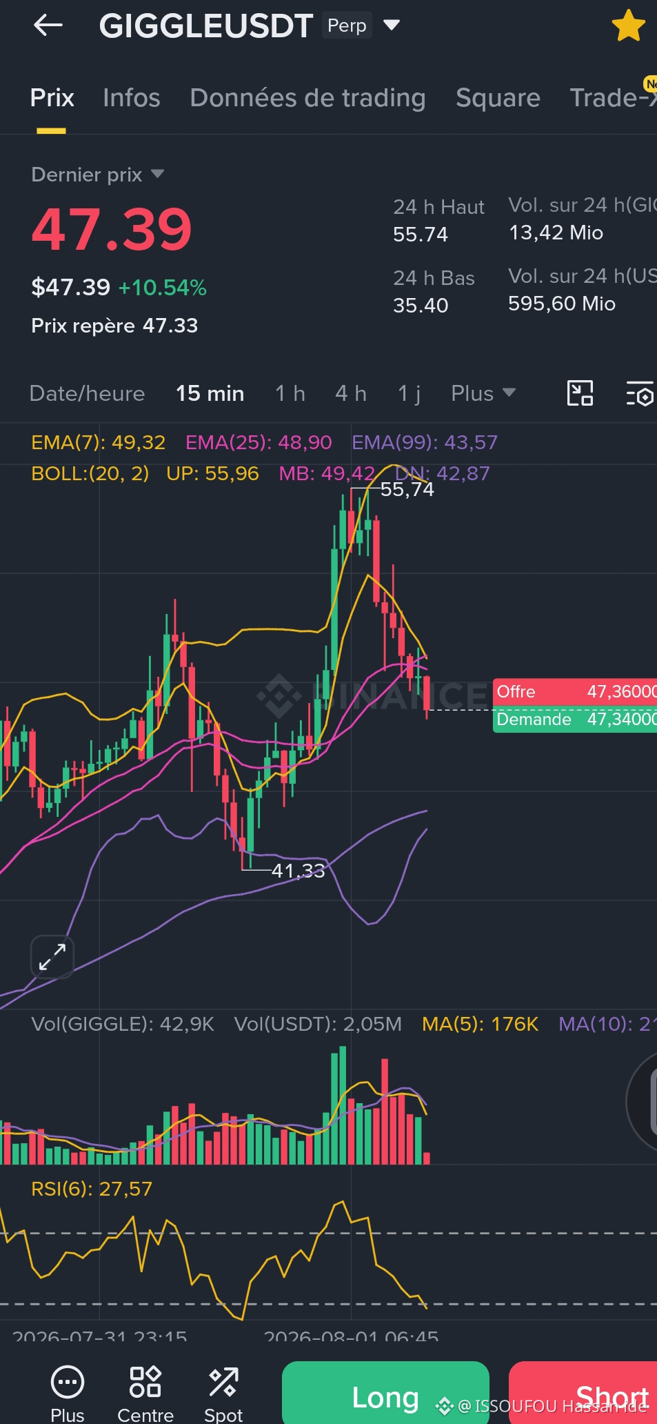The width and height of the screenshot is (657, 1424).
Task: Open the Données de trading tab
Action: pyautogui.click(x=307, y=98)
